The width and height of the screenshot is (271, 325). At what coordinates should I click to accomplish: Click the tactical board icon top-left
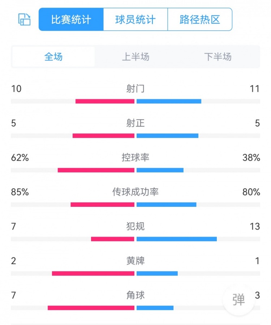click(x=25, y=19)
